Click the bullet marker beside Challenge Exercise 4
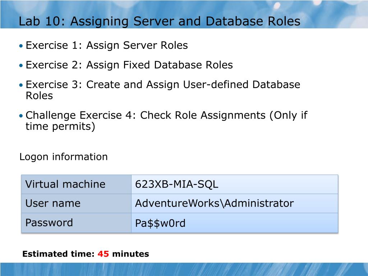The height and width of the screenshot is (276, 368). pos(21,115)
